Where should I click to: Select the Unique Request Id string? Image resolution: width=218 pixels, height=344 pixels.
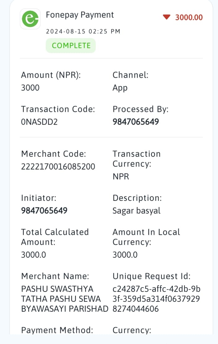(156, 299)
